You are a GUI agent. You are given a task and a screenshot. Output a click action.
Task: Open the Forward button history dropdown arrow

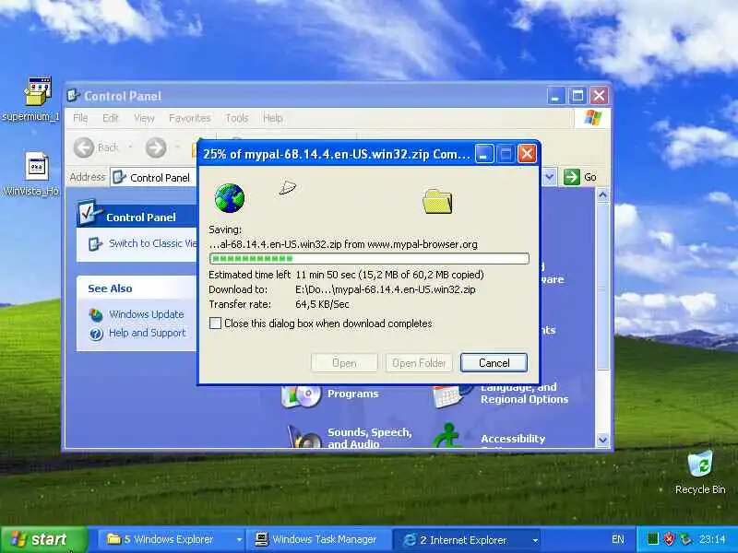point(178,147)
